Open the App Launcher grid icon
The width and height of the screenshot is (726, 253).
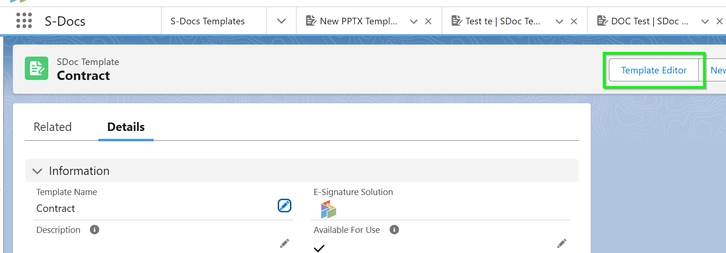24,21
